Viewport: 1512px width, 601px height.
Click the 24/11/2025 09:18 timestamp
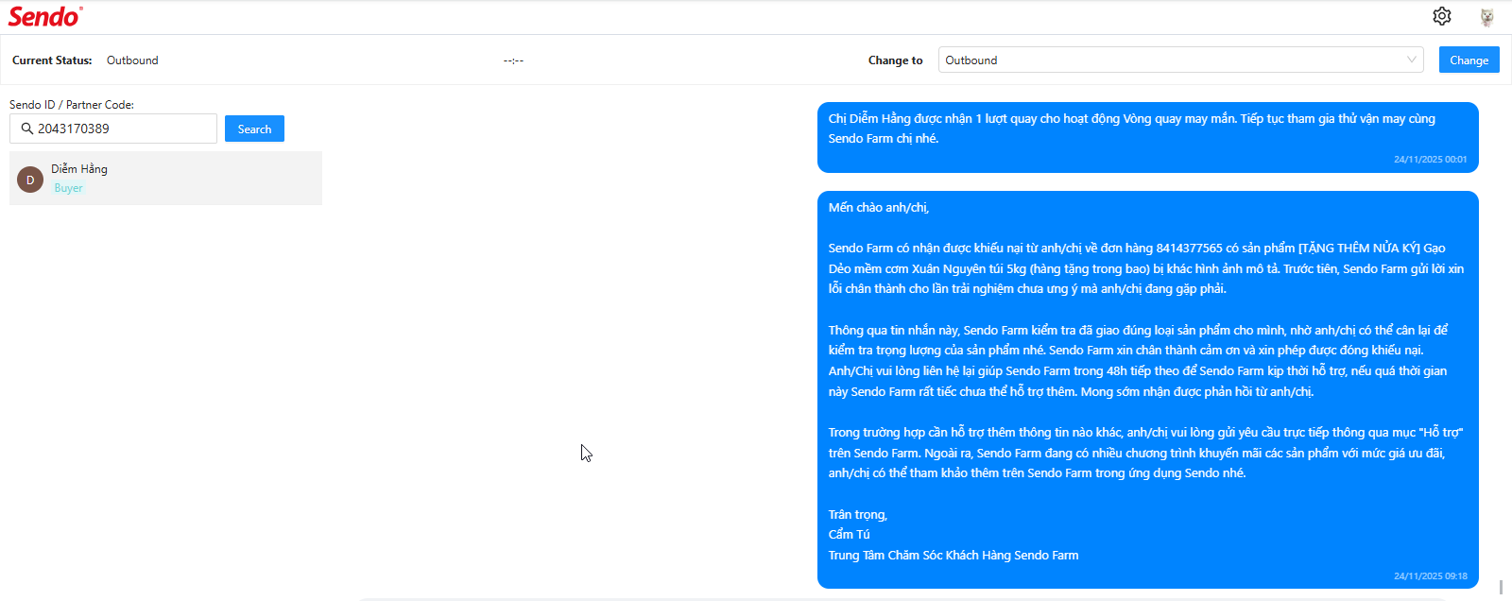(1430, 575)
